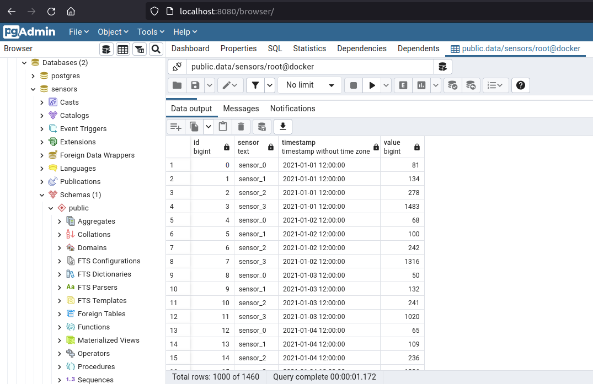The height and width of the screenshot is (384, 593).
Task: Click the Save File disk icon
Action: (x=195, y=85)
